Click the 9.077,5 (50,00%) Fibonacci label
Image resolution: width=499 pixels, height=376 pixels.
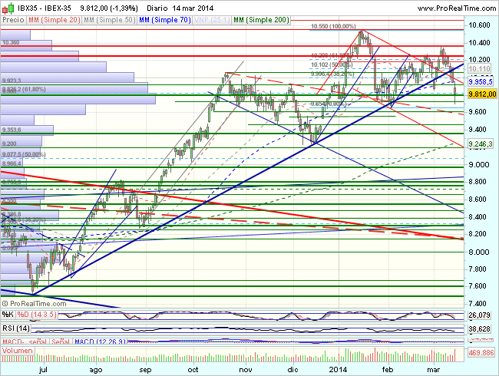[24, 154]
